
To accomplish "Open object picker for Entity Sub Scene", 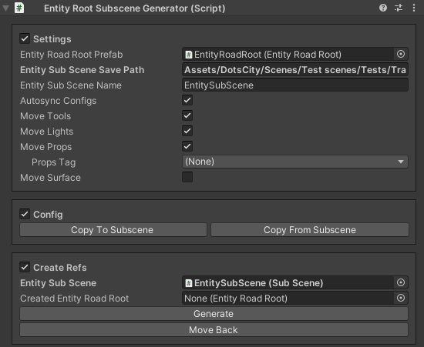I will coord(401,282).
